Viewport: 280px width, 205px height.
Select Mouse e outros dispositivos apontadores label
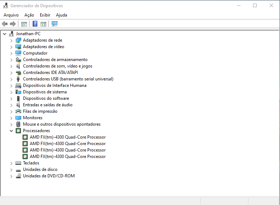(x=62, y=124)
